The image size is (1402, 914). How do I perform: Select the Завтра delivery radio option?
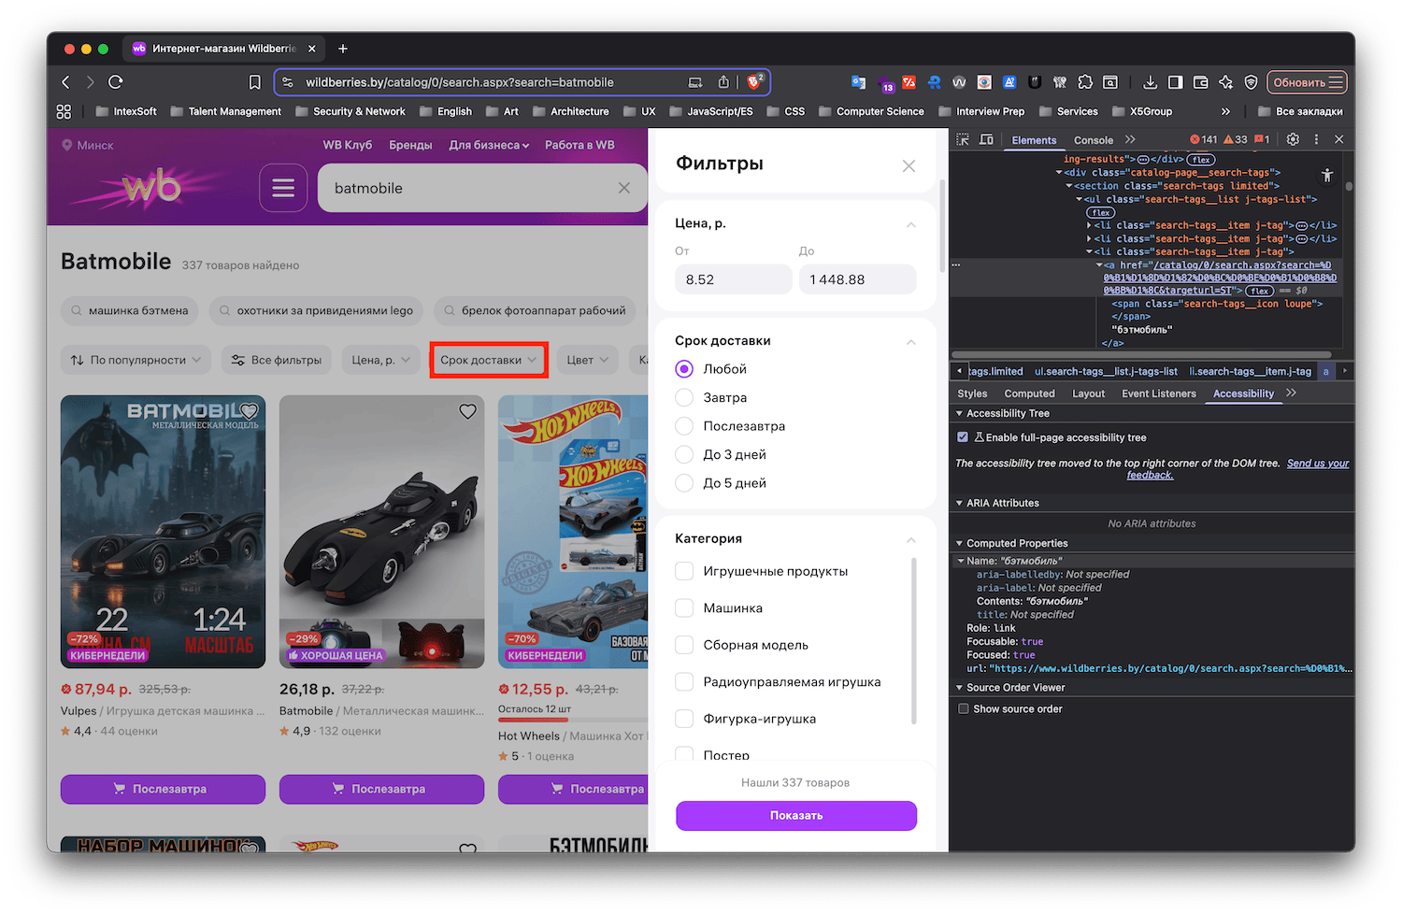tap(684, 398)
